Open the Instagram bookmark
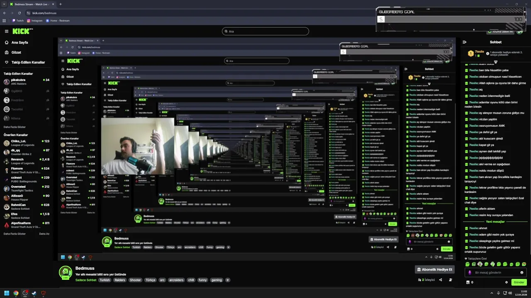 [35, 21]
